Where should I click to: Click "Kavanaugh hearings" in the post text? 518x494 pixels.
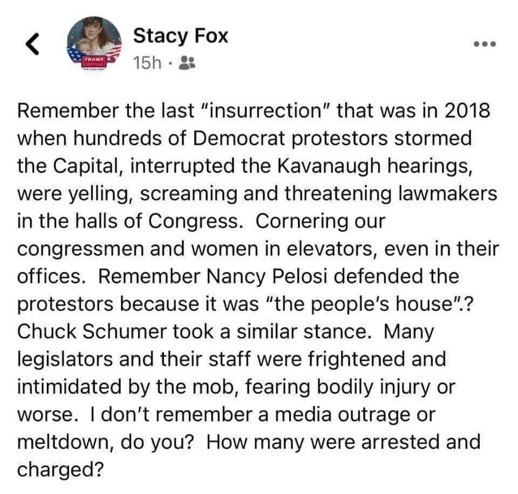click(x=374, y=166)
